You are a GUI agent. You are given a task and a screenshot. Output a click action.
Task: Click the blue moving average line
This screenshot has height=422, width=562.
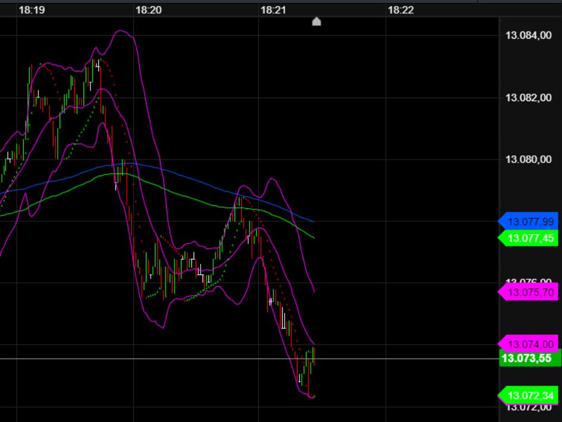[x=179, y=174]
